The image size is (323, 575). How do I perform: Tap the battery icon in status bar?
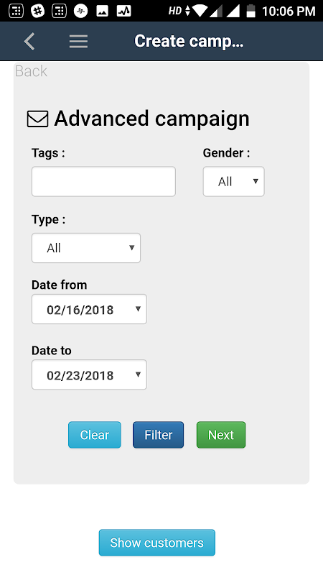click(251, 11)
